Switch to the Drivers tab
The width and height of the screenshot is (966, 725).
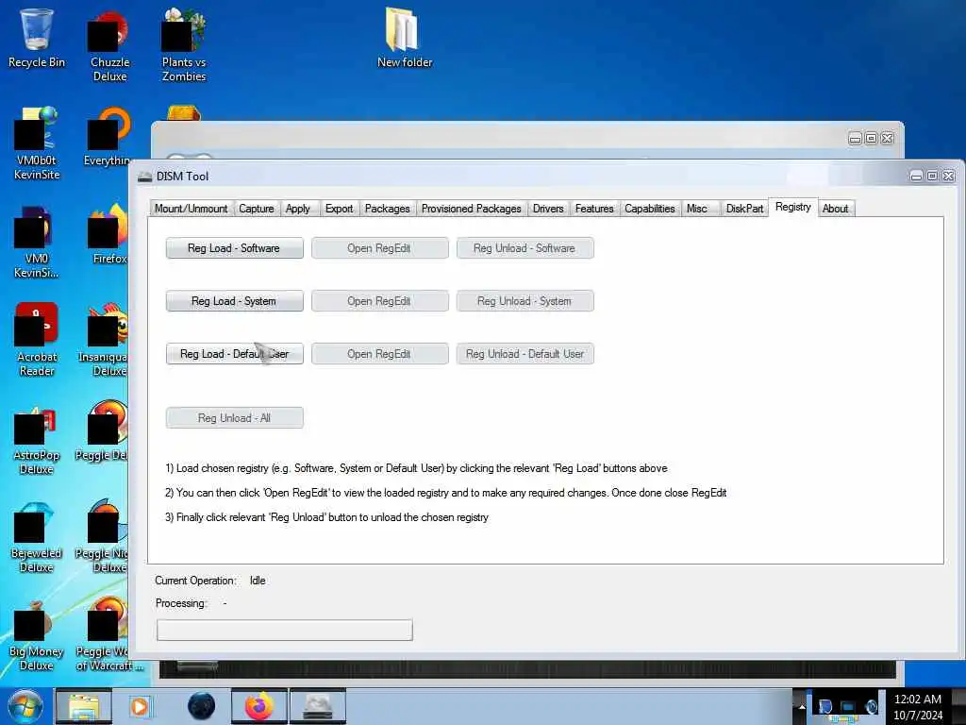coord(548,209)
